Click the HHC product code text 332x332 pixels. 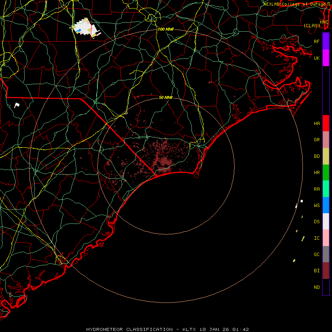coord(324,22)
